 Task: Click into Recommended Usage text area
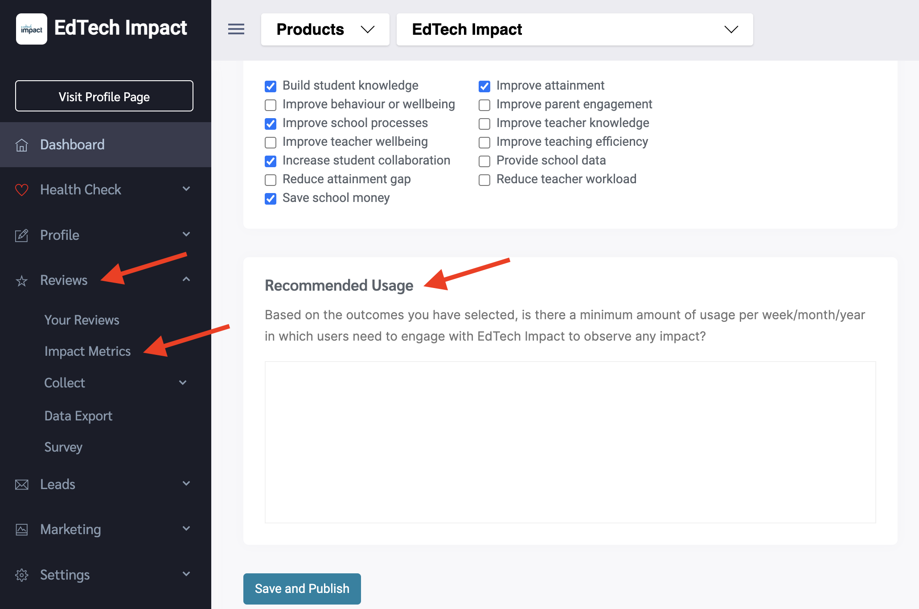click(570, 442)
